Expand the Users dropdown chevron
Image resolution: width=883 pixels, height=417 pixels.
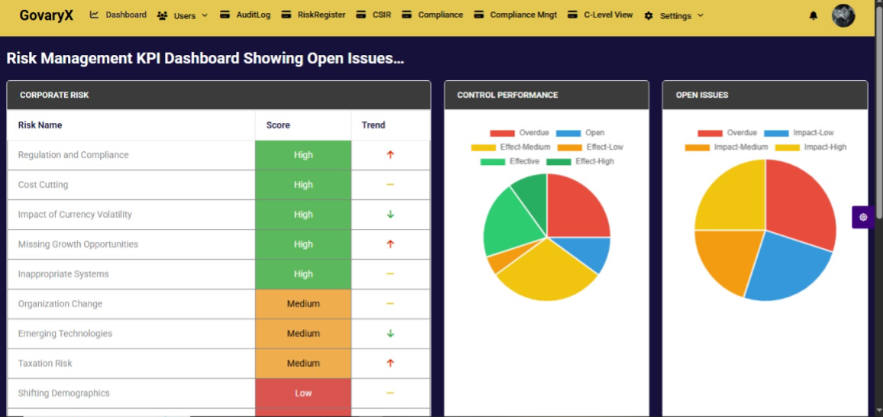coord(205,15)
